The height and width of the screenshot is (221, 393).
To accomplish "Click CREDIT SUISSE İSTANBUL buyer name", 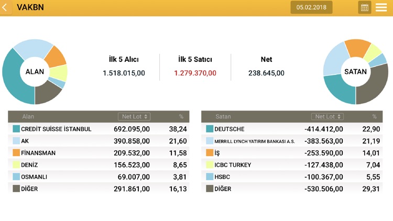I will pos(56,129).
